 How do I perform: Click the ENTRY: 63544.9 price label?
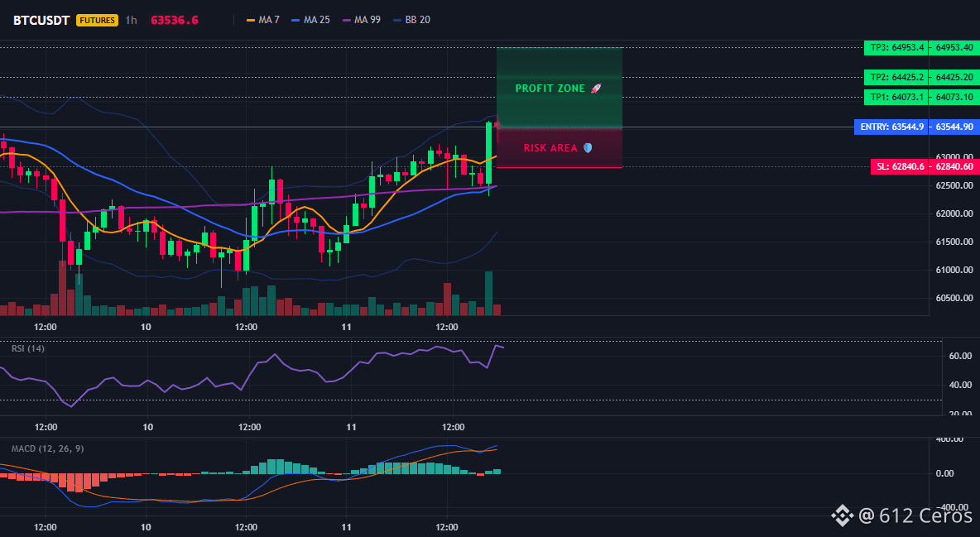[891, 127]
